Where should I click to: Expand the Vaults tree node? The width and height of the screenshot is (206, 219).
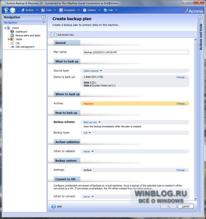point(9,39)
